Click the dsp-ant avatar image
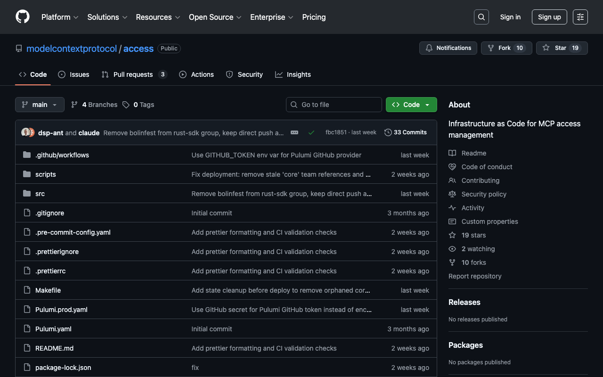The height and width of the screenshot is (377, 603). coord(25,132)
